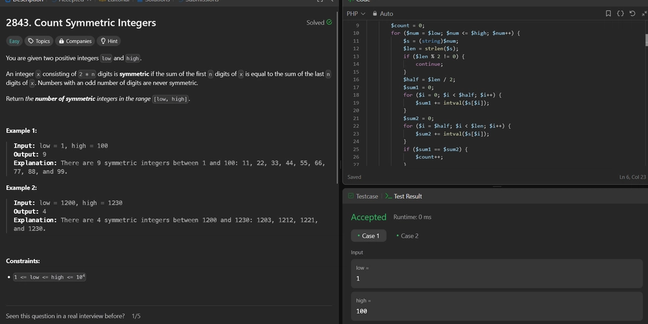
Task: Switch to the Test Result tab
Action: pyautogui.click(x=403, y=196)
